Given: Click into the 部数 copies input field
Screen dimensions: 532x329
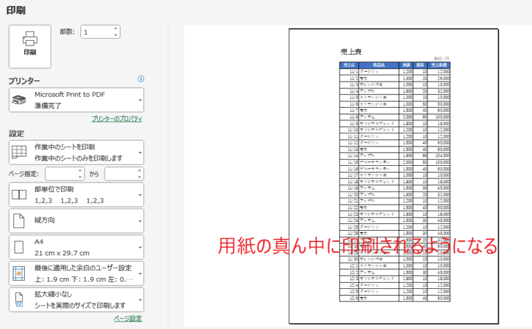Looking at the screenshot, I should 96,32.
